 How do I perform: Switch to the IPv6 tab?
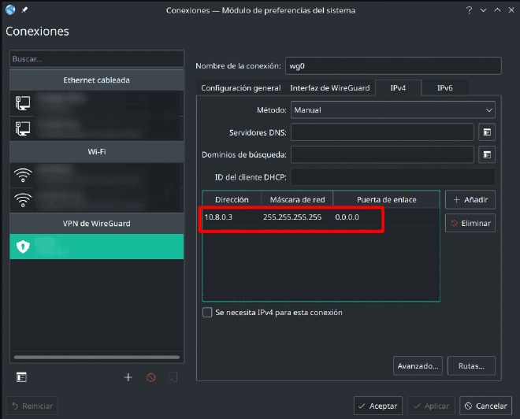(444, 88)
